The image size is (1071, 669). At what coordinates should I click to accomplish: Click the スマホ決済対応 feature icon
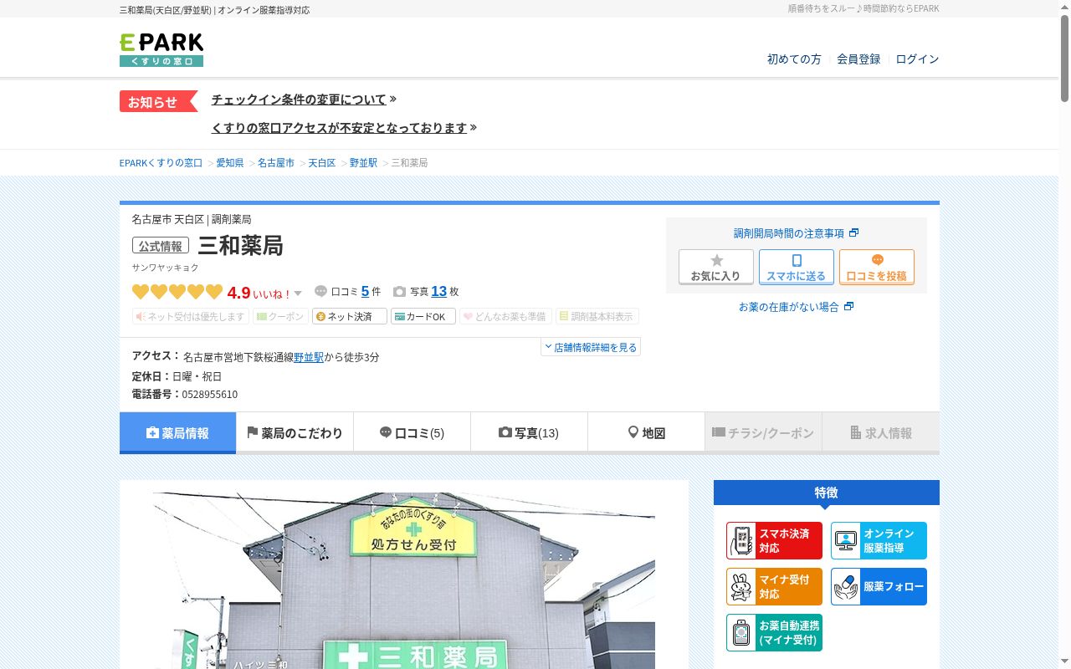point(774,541)
